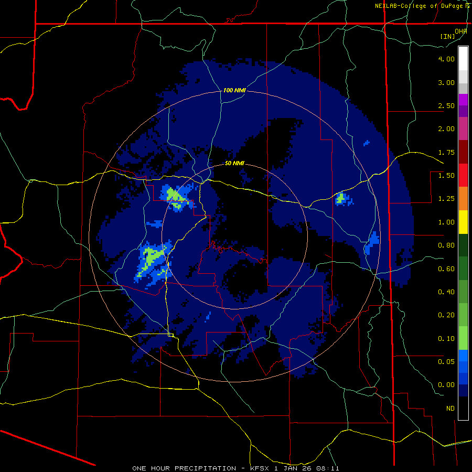Click the 'ND' no-data legend label
Image resolution: width=472 pixels, height=472 pixels.
pos(450,409)
